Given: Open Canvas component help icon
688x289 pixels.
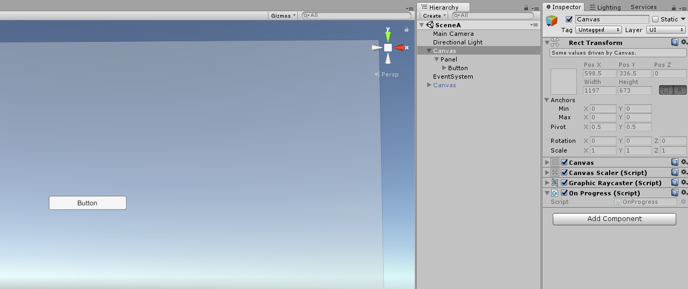Looking at the screenshot, I should click(675, 162).
